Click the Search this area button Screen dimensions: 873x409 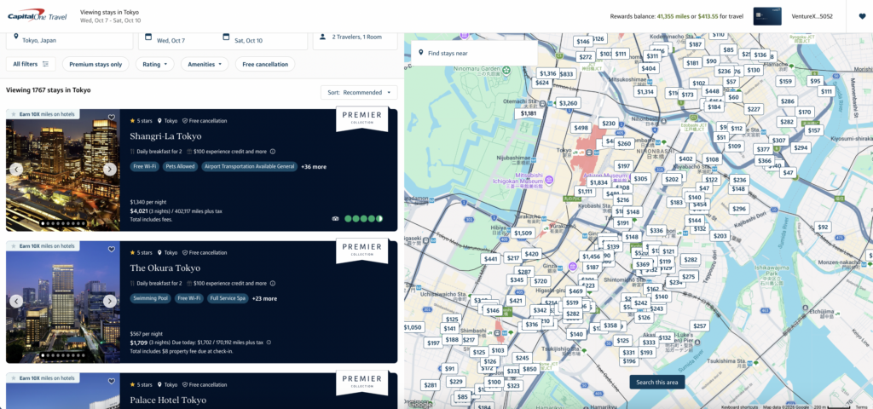[x=656, y=382]
